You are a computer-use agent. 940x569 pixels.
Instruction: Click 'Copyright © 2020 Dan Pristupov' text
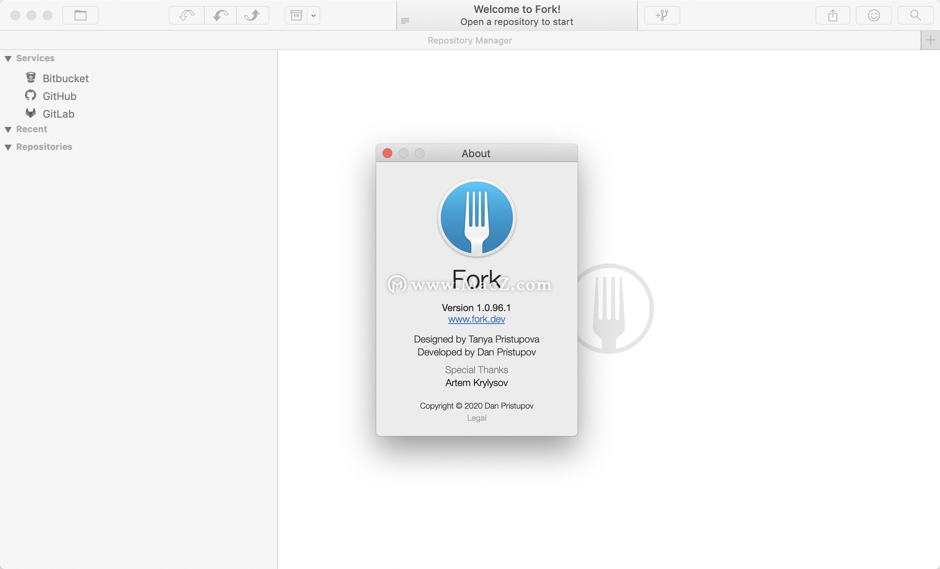pos(476,405)
